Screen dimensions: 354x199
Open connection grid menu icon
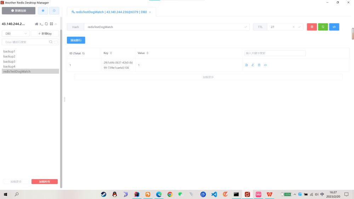point(51,24)
